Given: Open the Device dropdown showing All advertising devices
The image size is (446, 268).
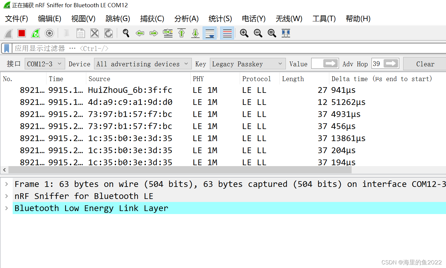Looking at the screenshot, I should (142, 64).
